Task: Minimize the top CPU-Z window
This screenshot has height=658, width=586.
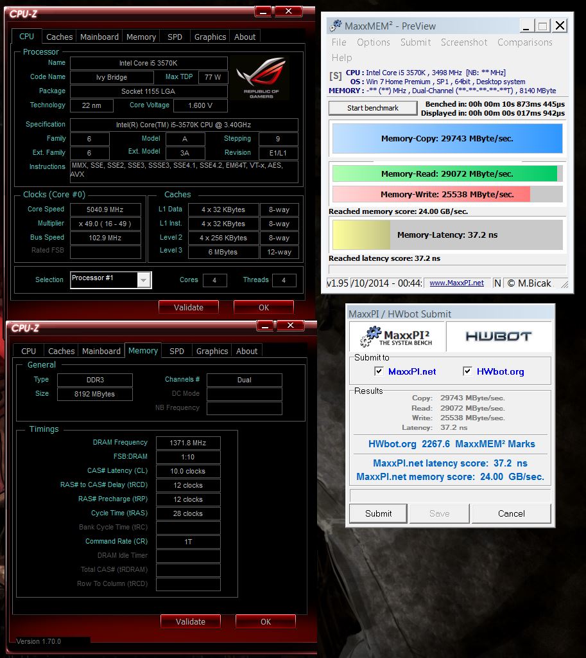Action: [263, 12]
